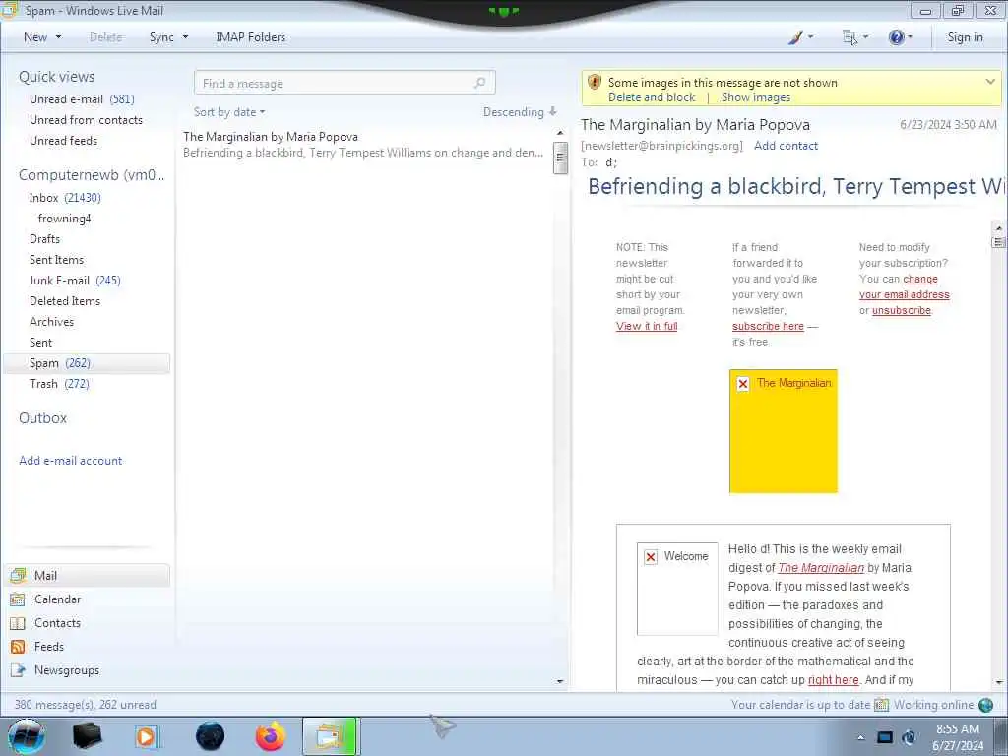Image resolution: width=1008 pixels, height=756 pixels.
Task: Click the broken image icon for The Marginalian
Action: click(743, 384)
